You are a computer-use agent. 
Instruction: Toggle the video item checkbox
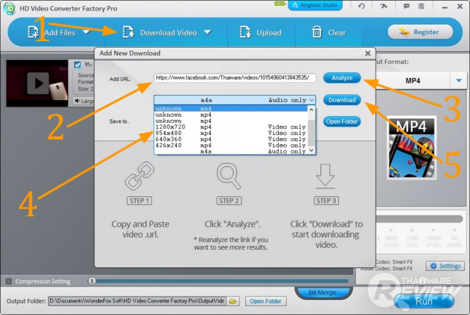click(x=77, y=65)
